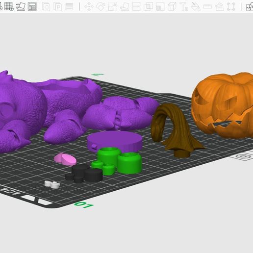The width and height of the screenshot is (253, 253).
Task: Select the small white part on the plate
Action: click(x=52, y=184)
